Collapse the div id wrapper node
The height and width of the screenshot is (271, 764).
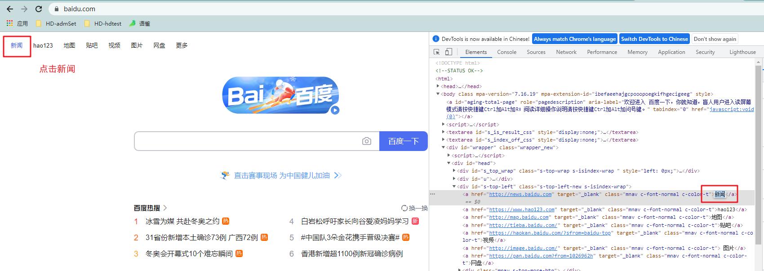click(443, 147)
